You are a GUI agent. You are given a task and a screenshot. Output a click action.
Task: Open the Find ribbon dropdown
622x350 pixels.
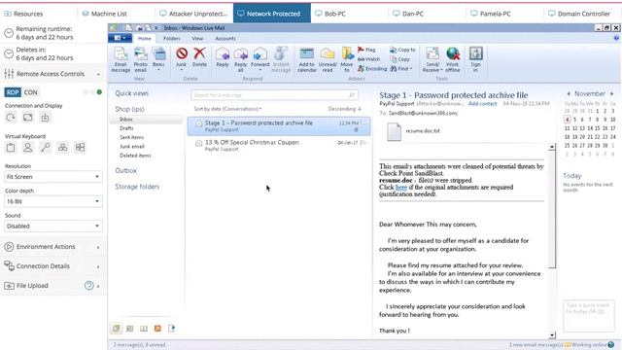click(x=401, y=69)
